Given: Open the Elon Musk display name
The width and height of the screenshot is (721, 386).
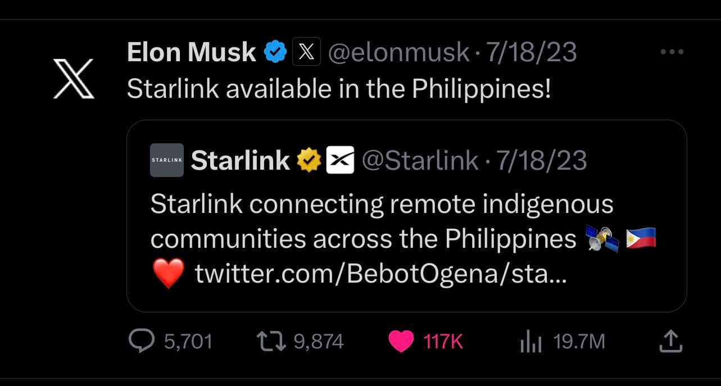Looking at the screenshot, I should pos(192,52).
